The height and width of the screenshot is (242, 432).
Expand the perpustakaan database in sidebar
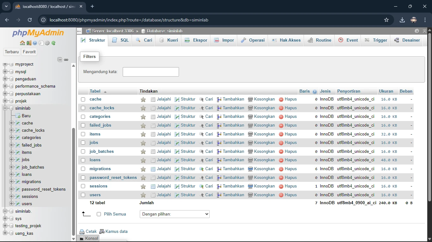coord(5,94)
